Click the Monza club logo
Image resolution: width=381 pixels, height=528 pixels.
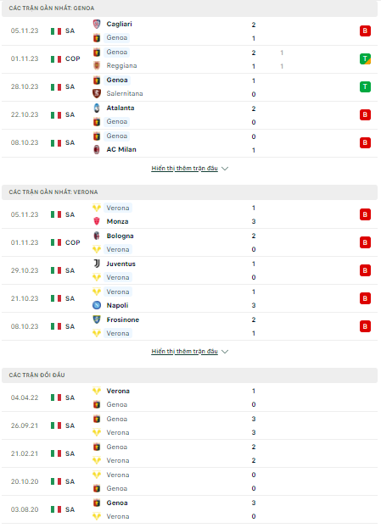[97, 221]
